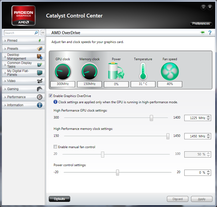Expand the Information section
Viewport: 217px width, 207px height.
(23, 105)
